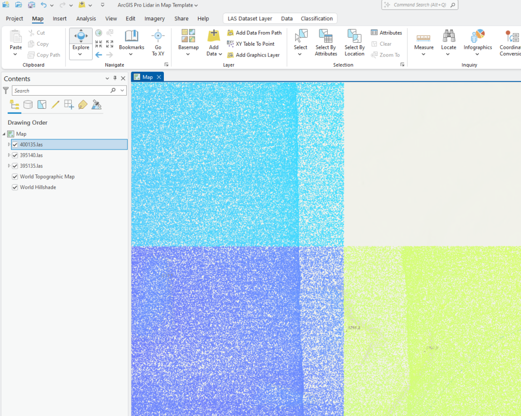Switch Contents to List By Data Source
This screenshot has height=416, width=521.
coord(28,104)
